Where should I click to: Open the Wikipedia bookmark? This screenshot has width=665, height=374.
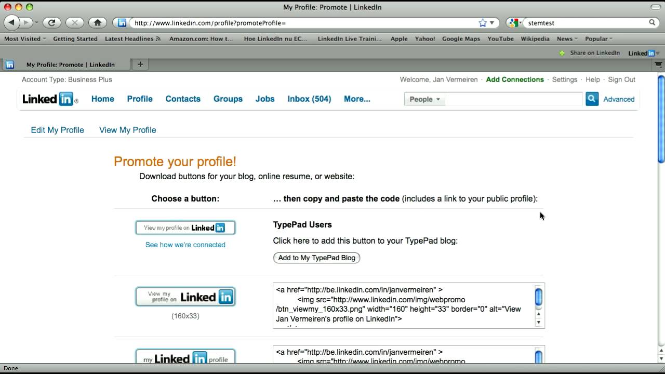click(535, 38)
